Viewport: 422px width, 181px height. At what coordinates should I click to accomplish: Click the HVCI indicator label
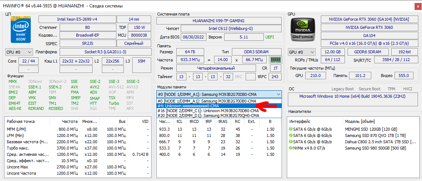[x=408, y=89]
